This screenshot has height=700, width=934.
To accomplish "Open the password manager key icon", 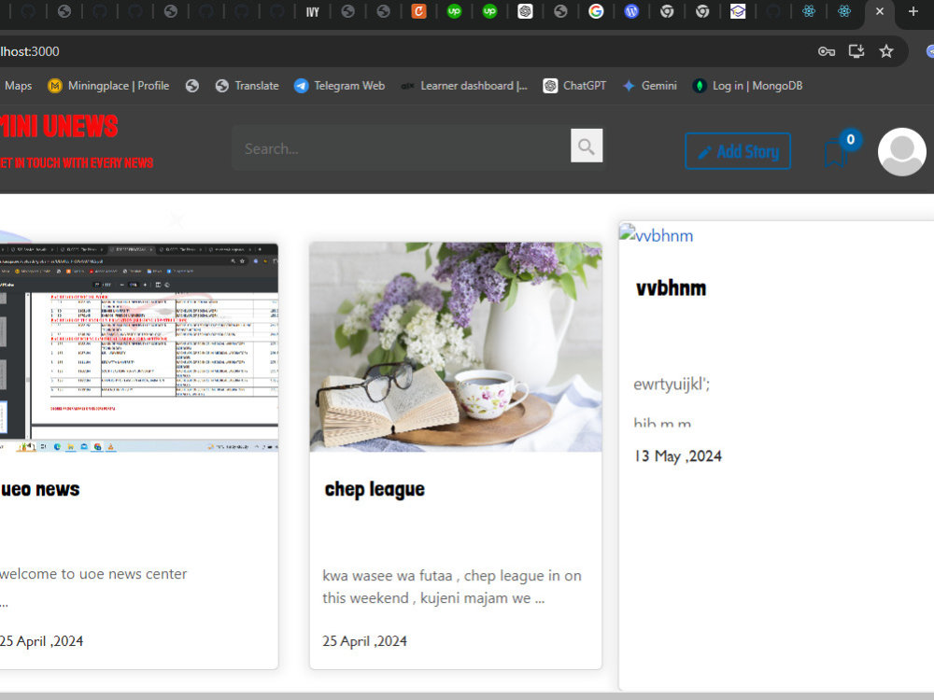I will 827,52.
